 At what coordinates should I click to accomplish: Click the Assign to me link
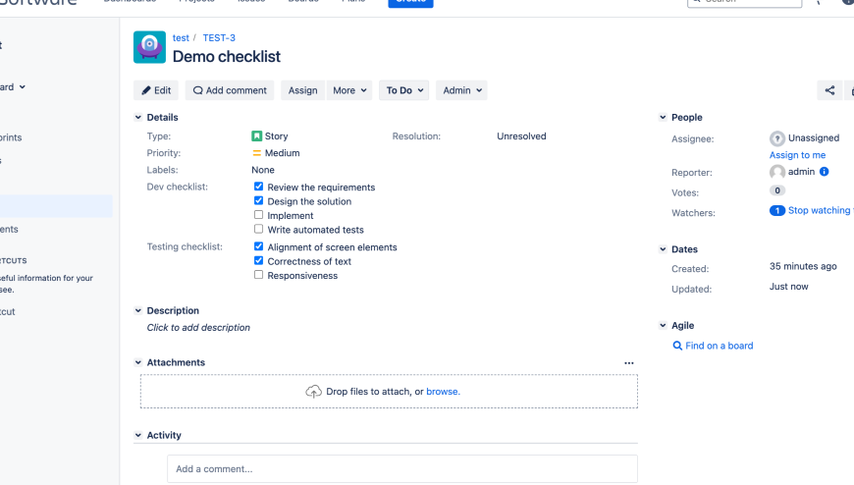797,155
